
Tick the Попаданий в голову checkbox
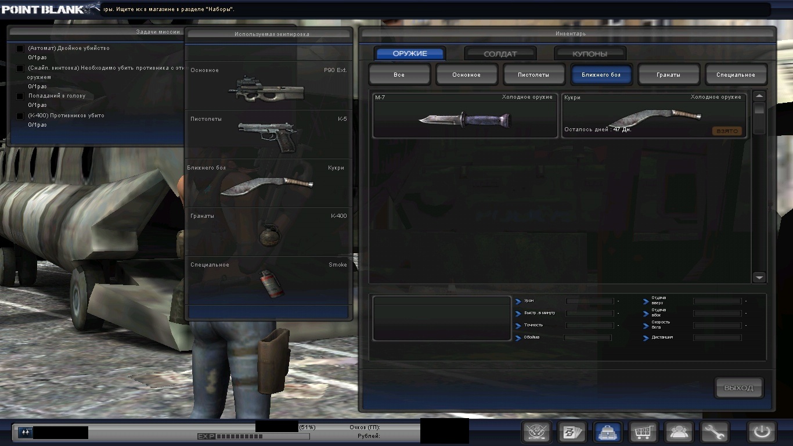[x=20, y=96]
